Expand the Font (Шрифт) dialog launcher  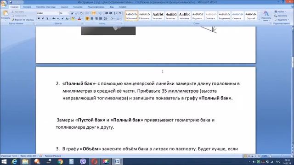[83, 24]
